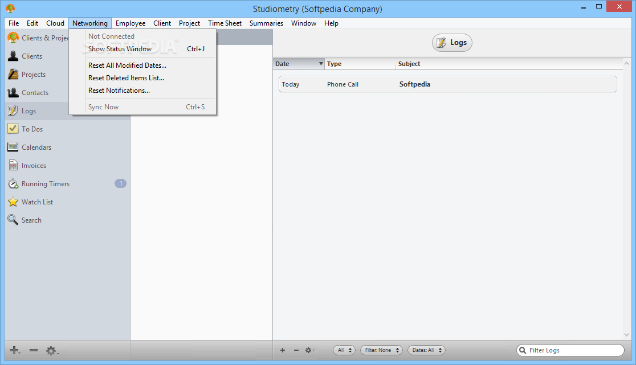This screenshot has width=636, height=365.
Task: Open the Client menu
Action: point(162,23)
